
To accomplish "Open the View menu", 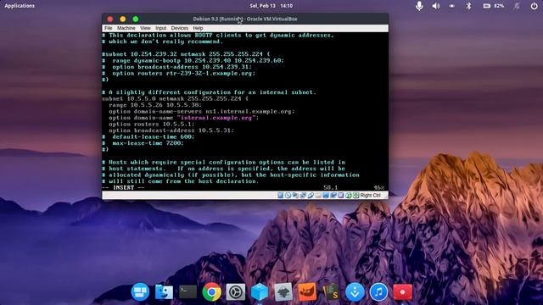I will point(145,28).
